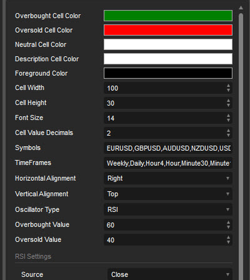
Task: Click the TimeFrames text field
Action: tap(168, 163)
